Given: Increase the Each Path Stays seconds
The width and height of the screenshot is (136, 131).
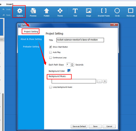Looking at the screenshot, I should [72, 64].
